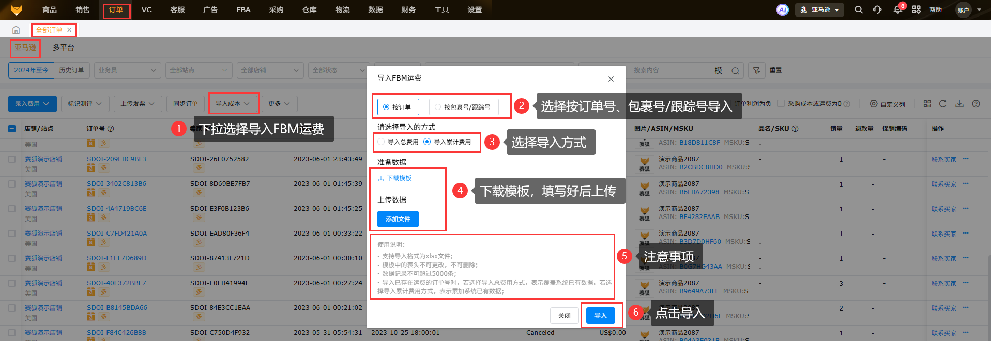
Task: Open the customer support headset icon
Action: [877, 10]
